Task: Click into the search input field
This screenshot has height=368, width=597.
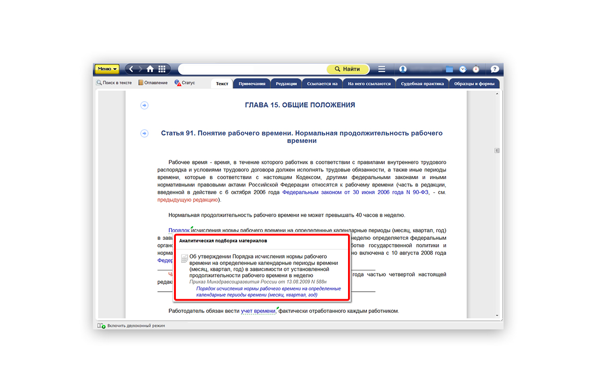Action: coord(252,69)
